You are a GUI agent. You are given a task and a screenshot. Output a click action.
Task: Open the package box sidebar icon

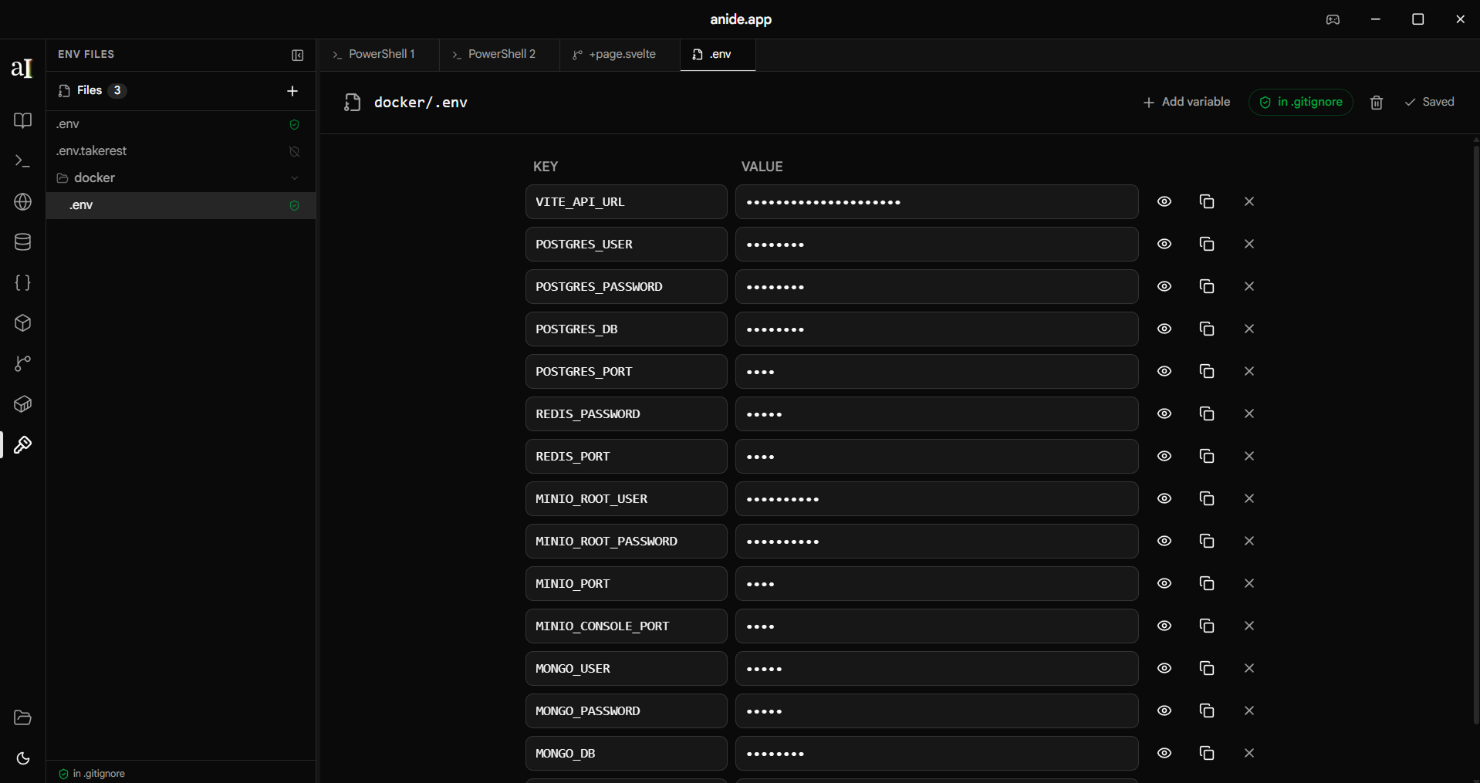[22, 404]
